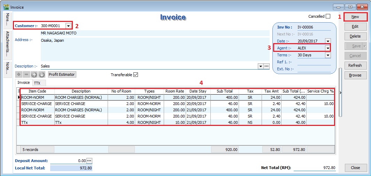Open the Date picker dropdown

click(x=327, y=41)
